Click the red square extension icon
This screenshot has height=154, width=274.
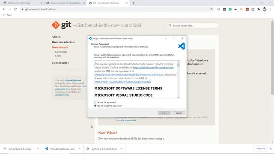(247, 9)
